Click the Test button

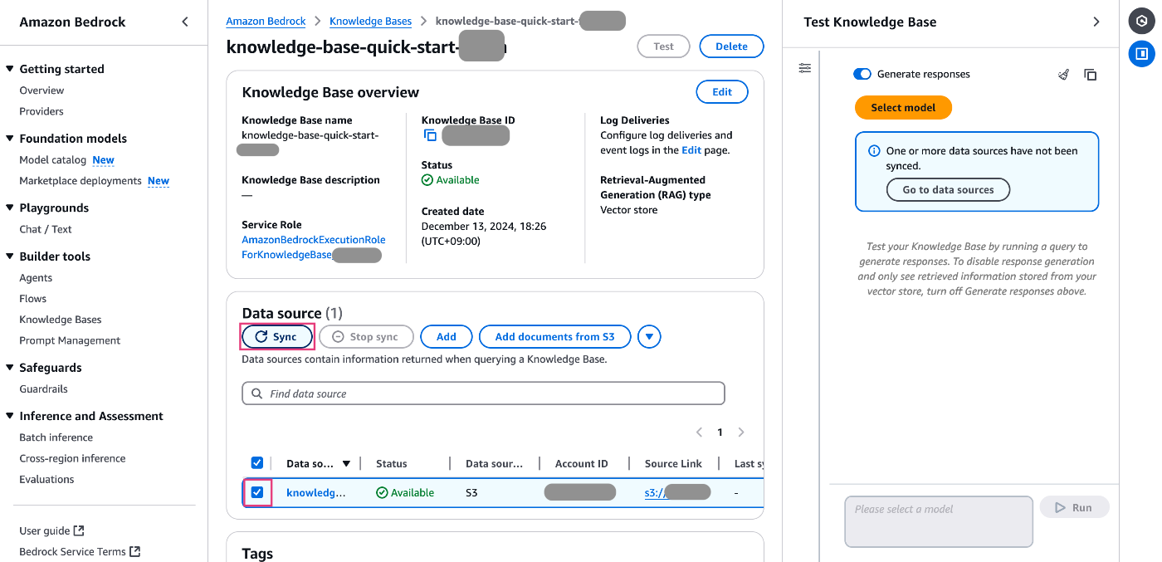(663, 46)
